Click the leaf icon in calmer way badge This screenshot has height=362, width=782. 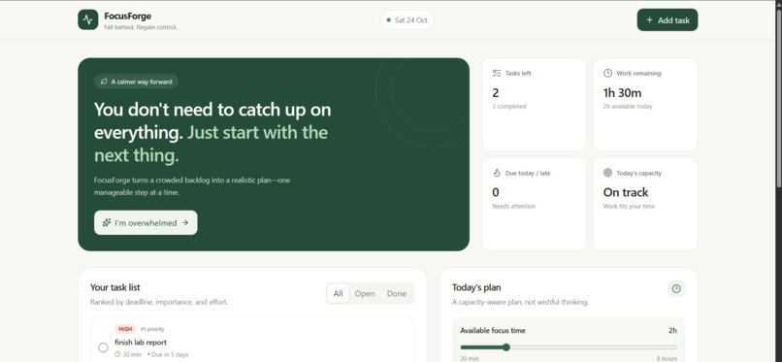pos(104,82)
